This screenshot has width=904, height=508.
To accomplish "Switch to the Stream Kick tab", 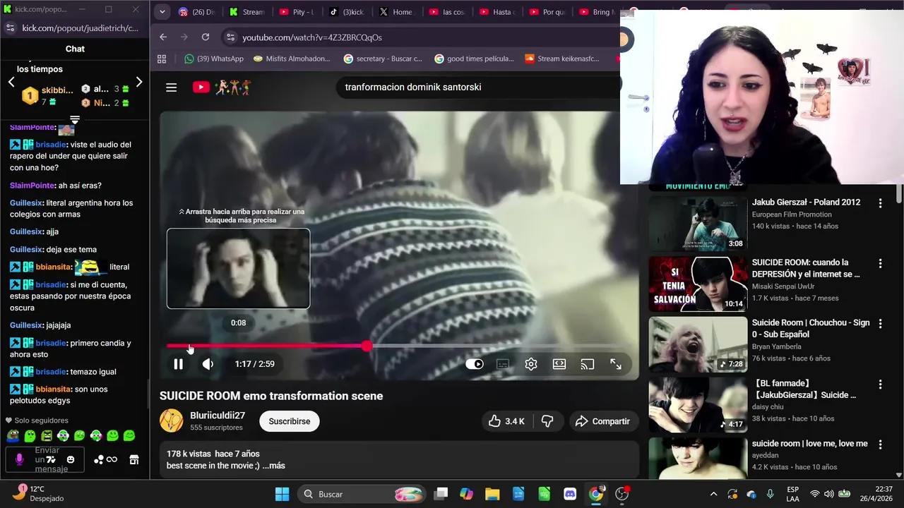I will (247, 12).
